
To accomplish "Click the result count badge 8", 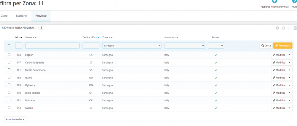I will point(41,28).
